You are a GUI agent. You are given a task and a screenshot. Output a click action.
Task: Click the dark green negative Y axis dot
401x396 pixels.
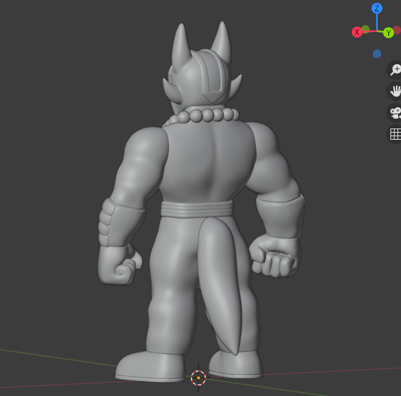pos(366,29)
